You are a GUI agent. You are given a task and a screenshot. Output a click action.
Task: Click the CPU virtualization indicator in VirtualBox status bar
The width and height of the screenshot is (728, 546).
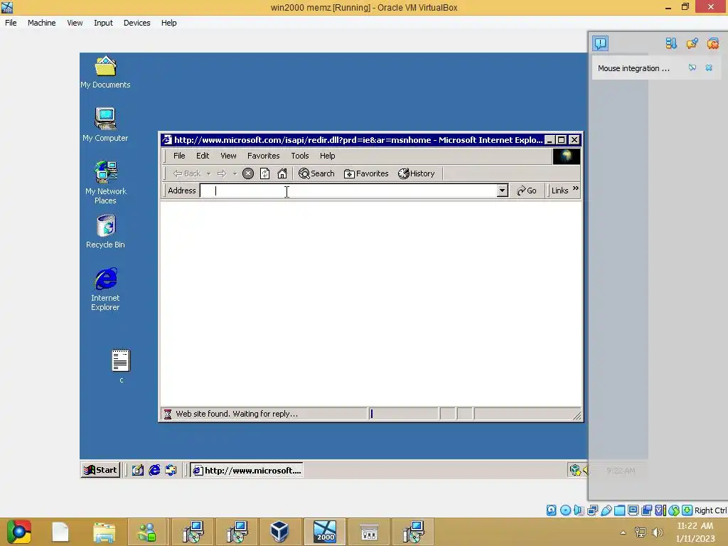[660, 510]
